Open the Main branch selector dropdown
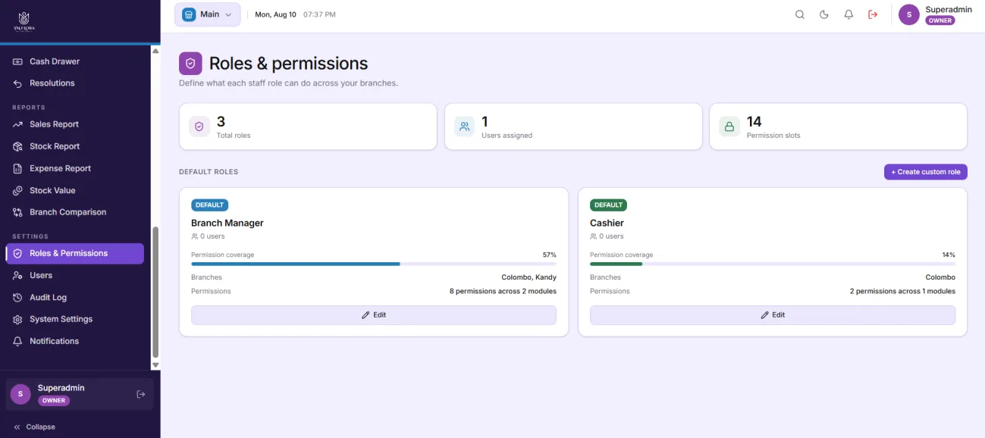This screenshot has width=985, height=438. [x=207, y=14]
